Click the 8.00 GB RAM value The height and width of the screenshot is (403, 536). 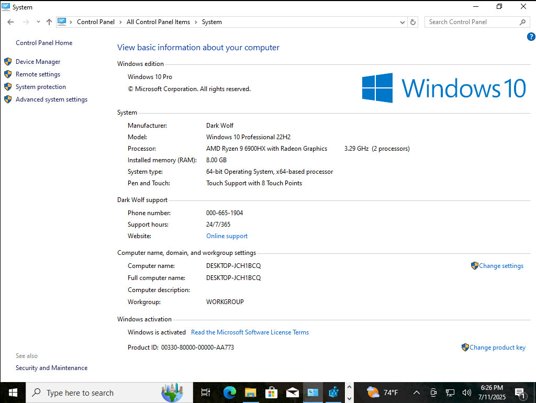click(216, 160)
